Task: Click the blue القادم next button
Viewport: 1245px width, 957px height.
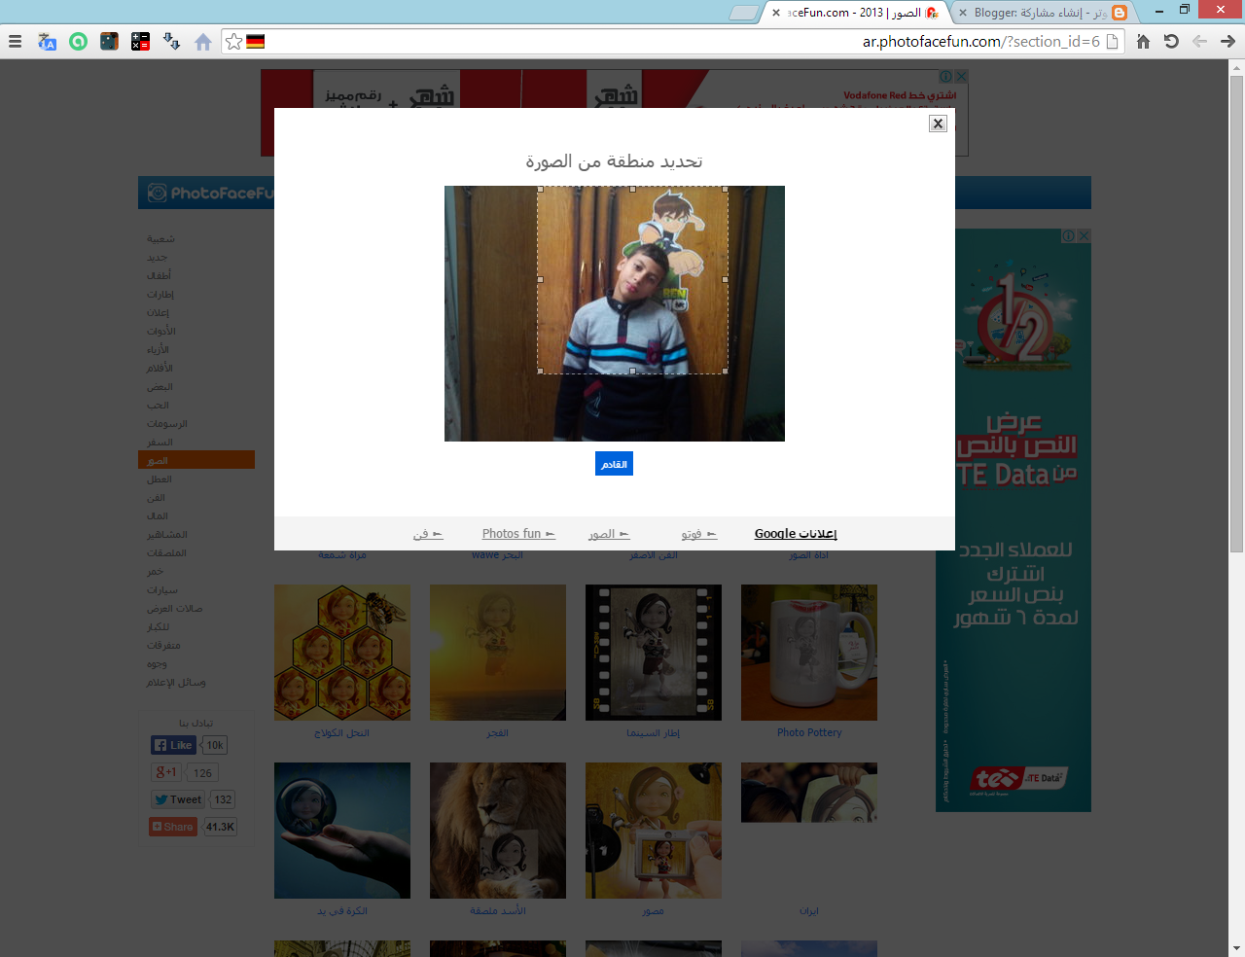Action: pos(614,464)
